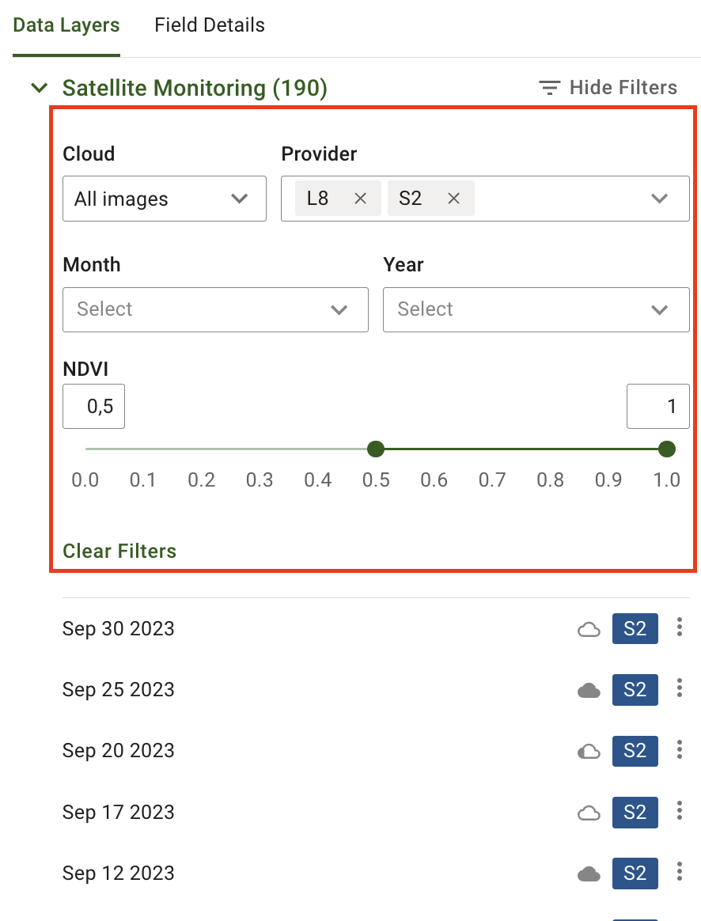Open the Sep 17 2023 options menu

[680, 812]
